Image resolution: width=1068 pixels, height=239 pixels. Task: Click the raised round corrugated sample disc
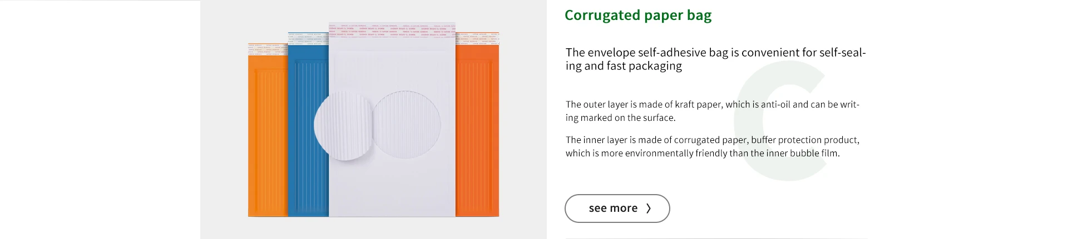[342, 126]
